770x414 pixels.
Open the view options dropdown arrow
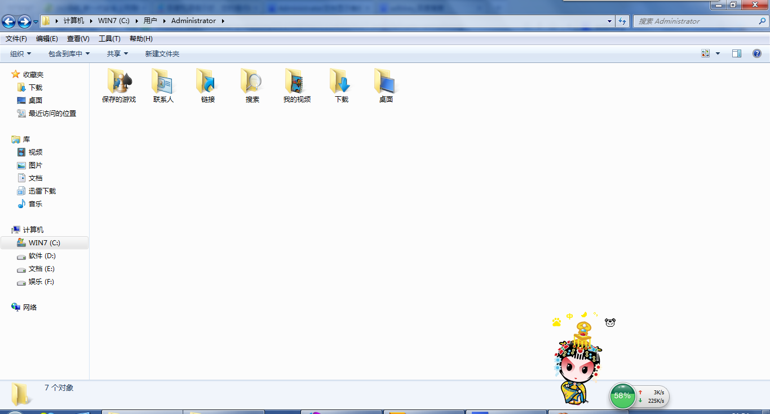pyautogui.click(x=718, y=53)
